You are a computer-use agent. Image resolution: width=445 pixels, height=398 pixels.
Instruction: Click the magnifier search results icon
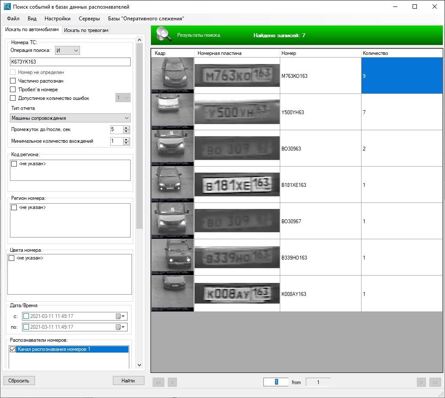click(x=164, y=34)
